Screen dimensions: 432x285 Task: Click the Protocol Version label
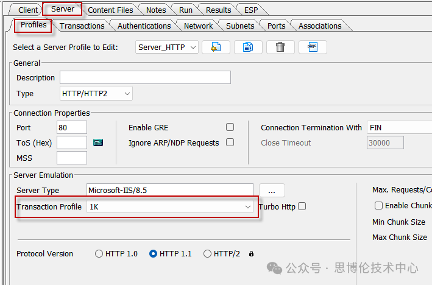tap(44, 253)
